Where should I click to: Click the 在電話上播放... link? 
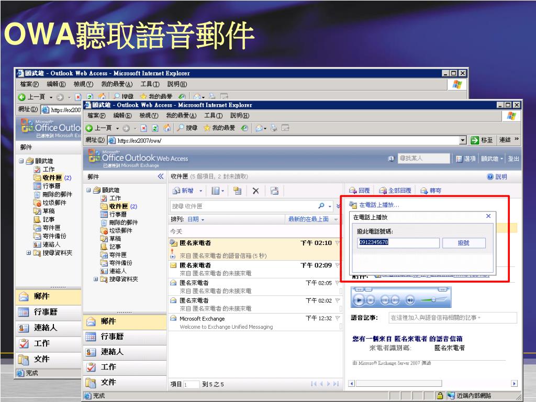click(x=379, y=205)
